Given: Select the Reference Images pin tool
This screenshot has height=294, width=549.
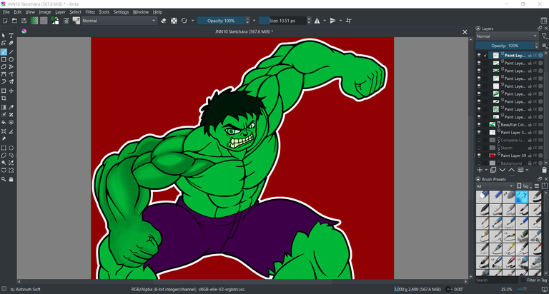Looking at the screenshot, I should tap(4, 138).
